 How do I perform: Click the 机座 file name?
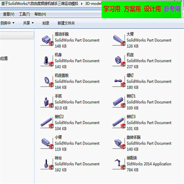click(130, 55)
